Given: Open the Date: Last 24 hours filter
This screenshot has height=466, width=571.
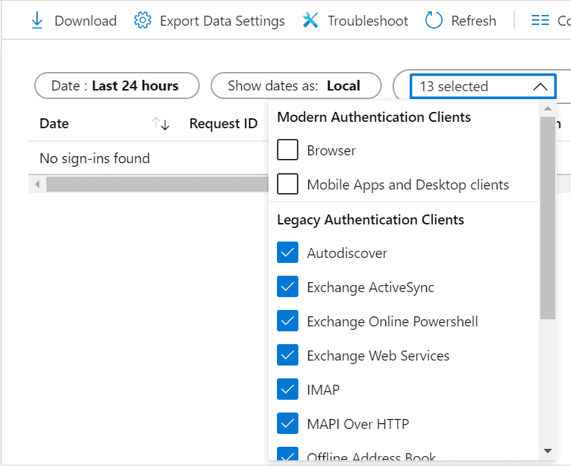Looking at the screenshot, I should [x=117, y=86].
